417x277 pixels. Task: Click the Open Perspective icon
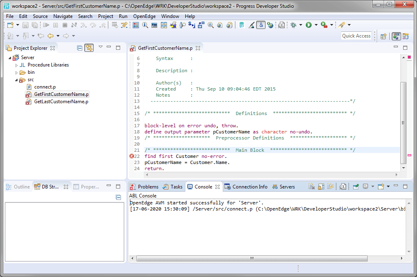pyautogui.click(x=384, y=36)
